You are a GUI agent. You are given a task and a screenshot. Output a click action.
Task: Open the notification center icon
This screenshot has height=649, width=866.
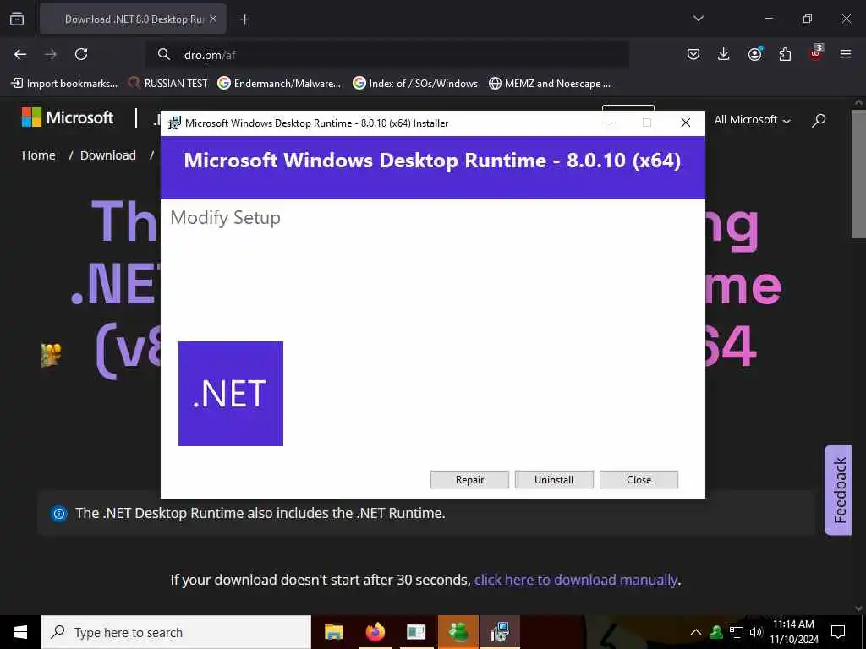[838, 632]
